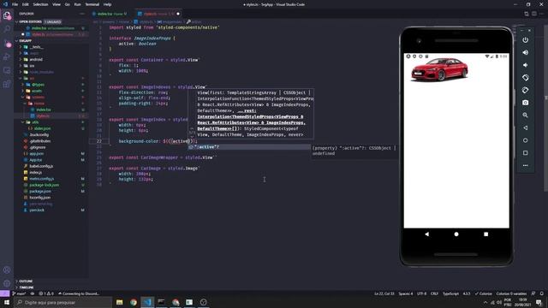This screenshot has width=548, height=308.
Task: Open errors and warnings count in status bar
Action: tap(46, 293)
